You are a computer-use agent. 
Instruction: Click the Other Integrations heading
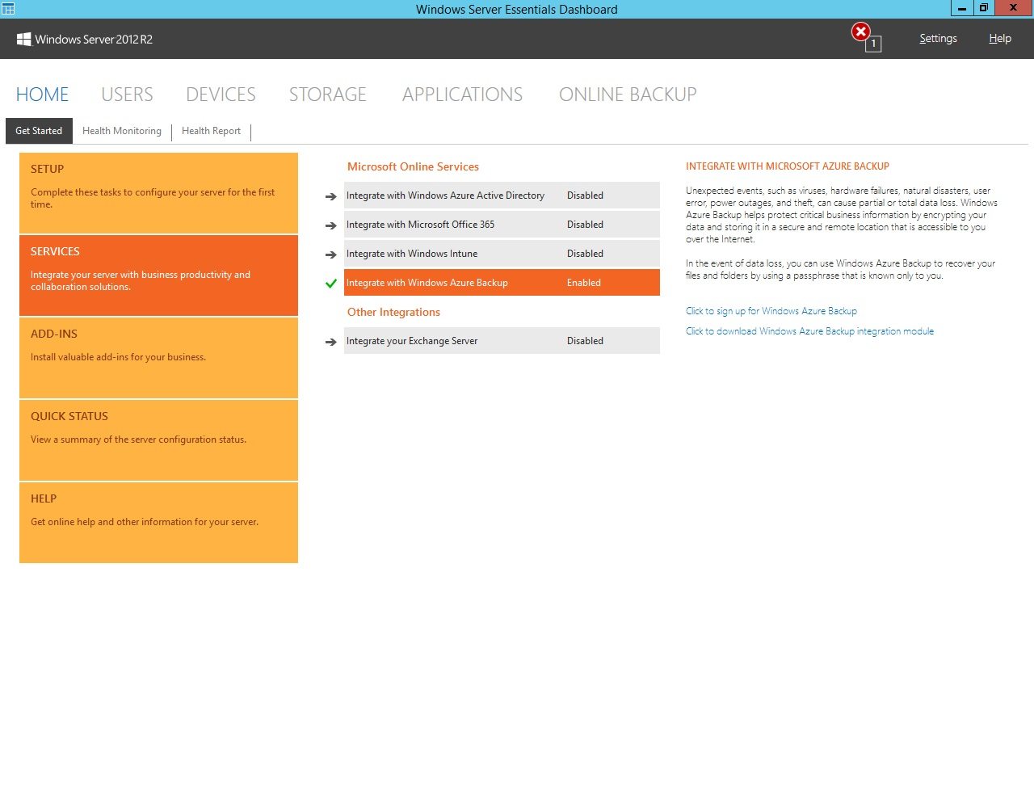click(x=393, y=312)
